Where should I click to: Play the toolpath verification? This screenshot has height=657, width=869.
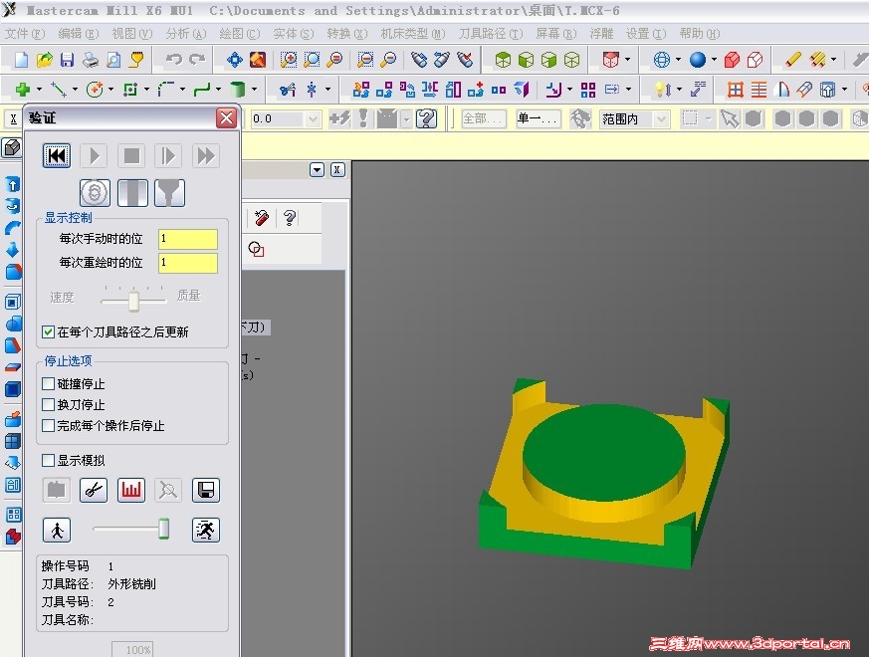[x=95, y=156]
